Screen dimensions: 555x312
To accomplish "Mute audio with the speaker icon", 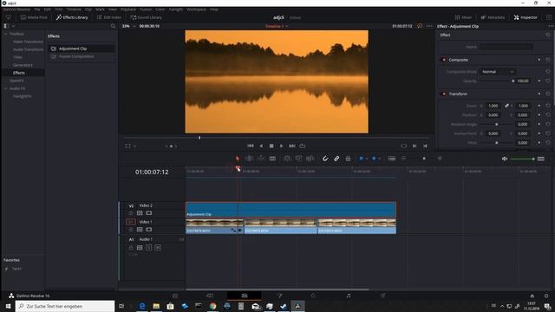I will (x=505, y=159).
